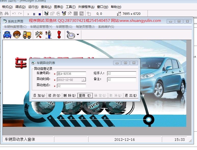Stop the running program with the end button

click(x=40, y=14)
